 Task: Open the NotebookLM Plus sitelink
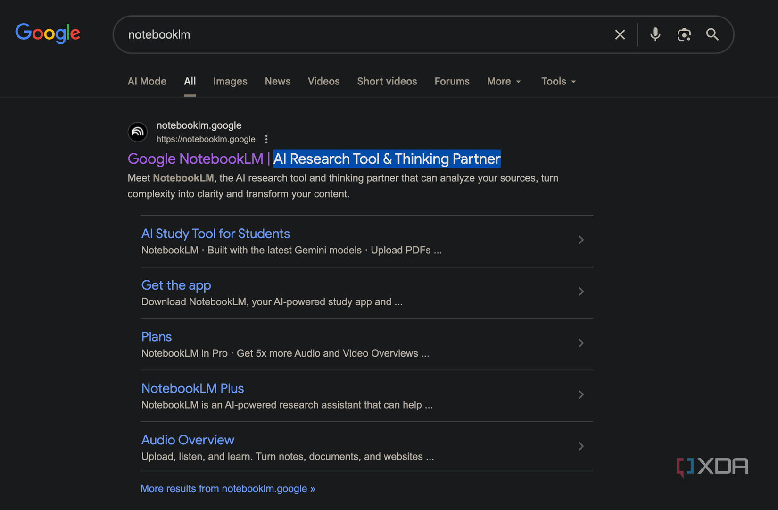click(x=192, y=388)
